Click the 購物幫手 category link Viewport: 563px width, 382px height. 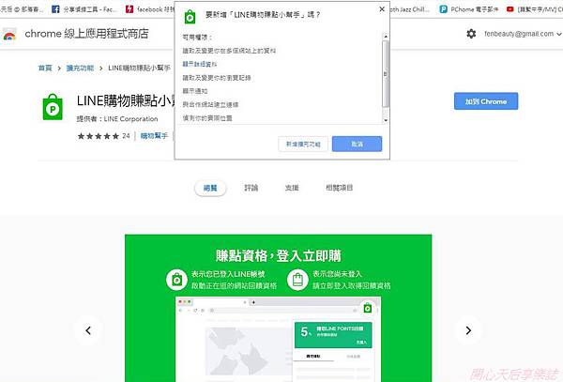pos(154,136)
